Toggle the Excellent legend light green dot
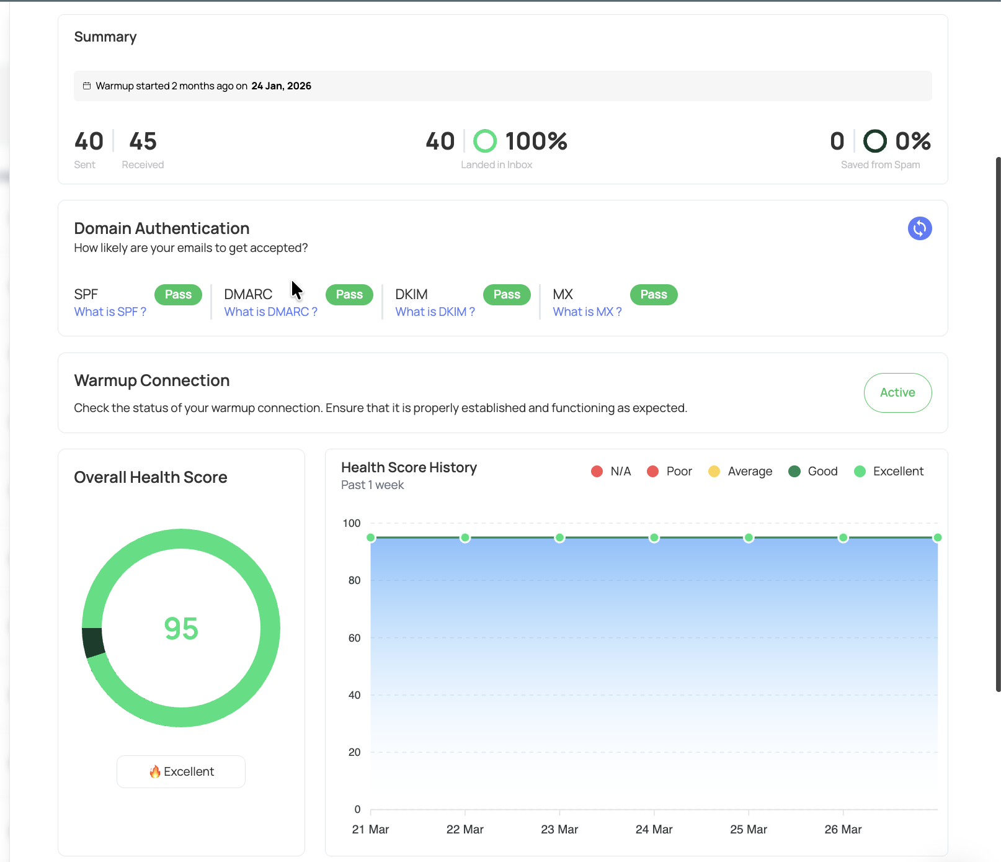 point(860,472)
